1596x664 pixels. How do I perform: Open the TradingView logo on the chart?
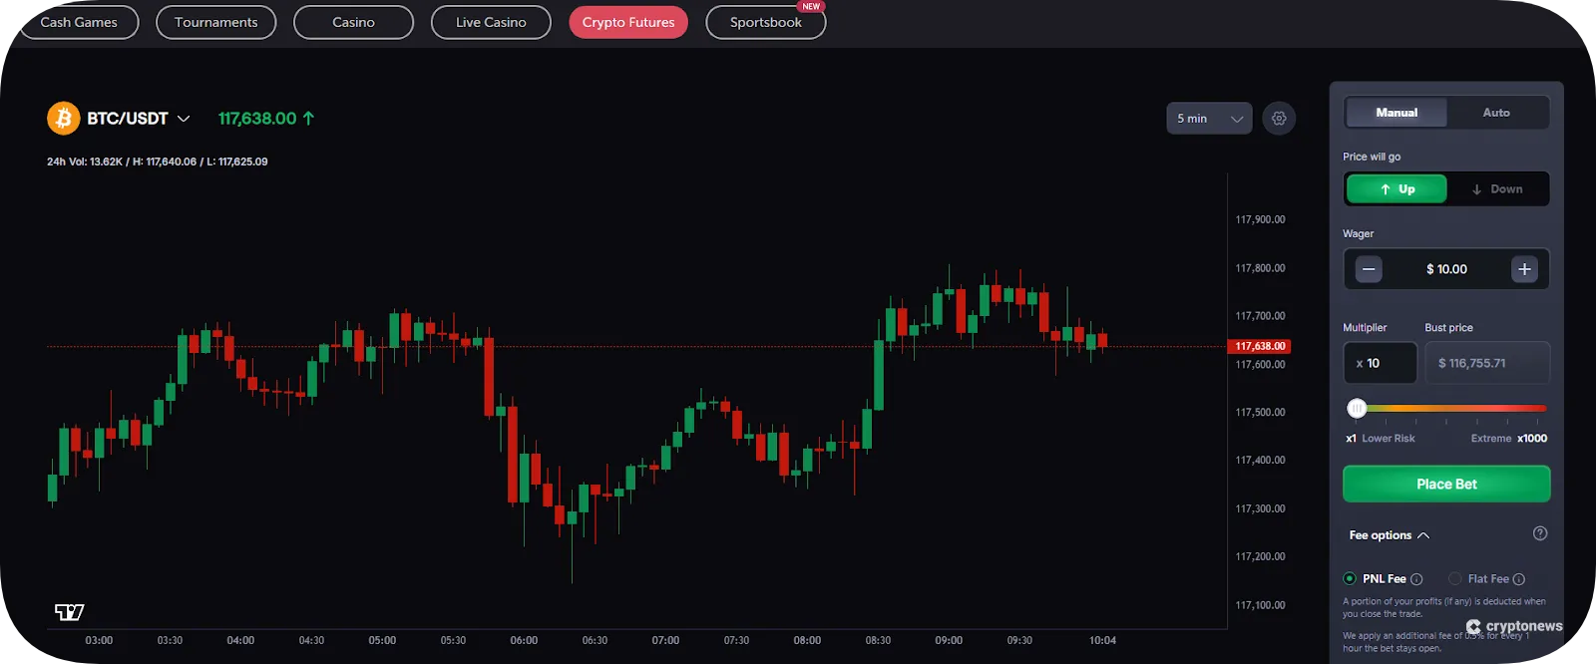coord(70,611)
